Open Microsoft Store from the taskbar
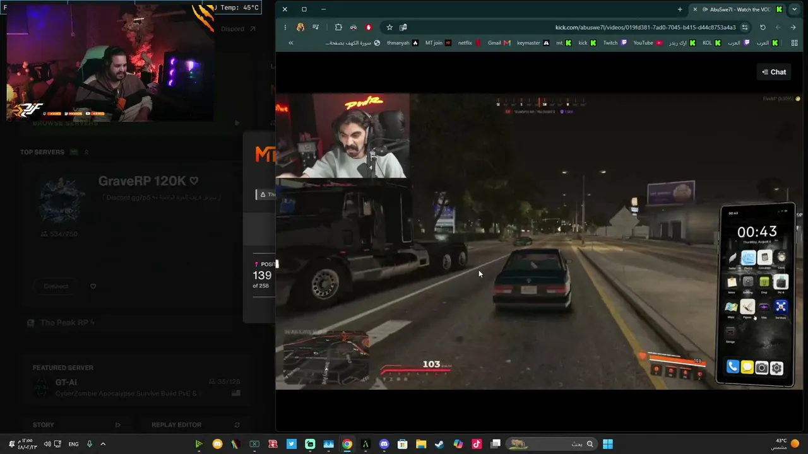808x454 pixels. pos(403,444)
